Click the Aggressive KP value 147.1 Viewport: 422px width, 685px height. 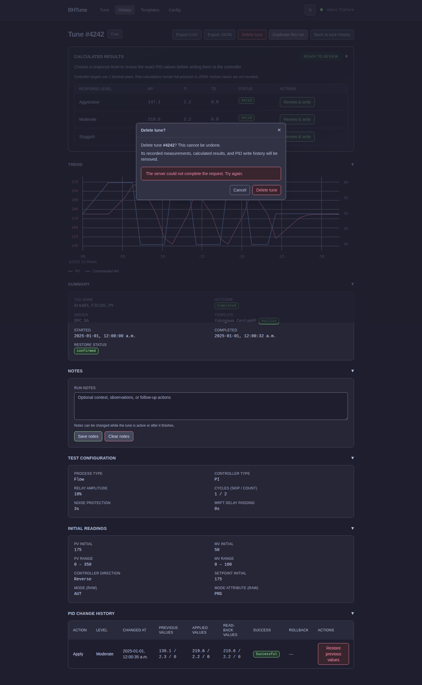coord(154,102)
